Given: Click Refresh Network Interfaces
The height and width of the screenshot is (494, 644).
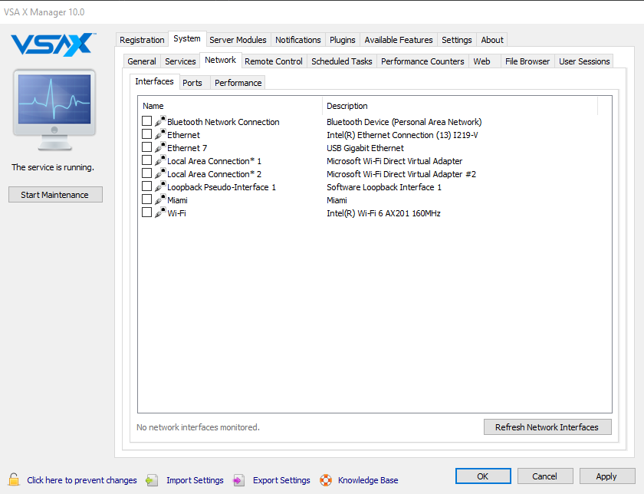Looking at the screenshot, I should click(547, 427).
